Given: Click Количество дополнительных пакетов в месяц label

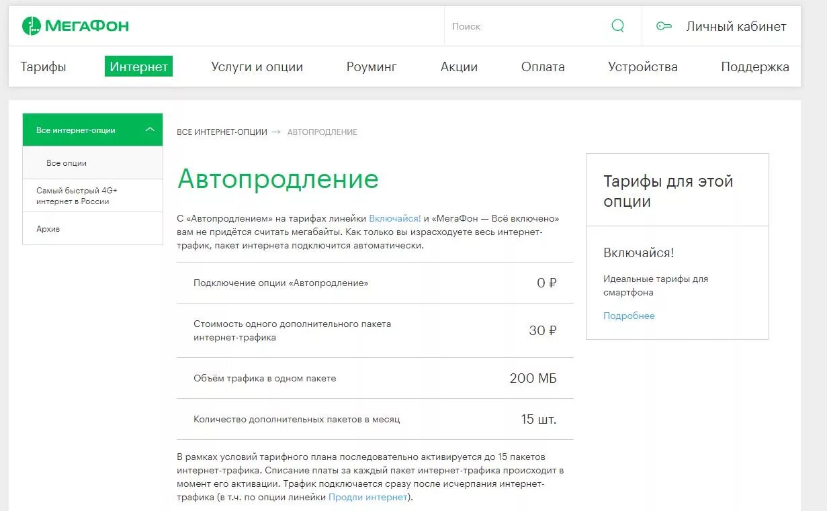Looking at the screenshot, I should 297,419.
